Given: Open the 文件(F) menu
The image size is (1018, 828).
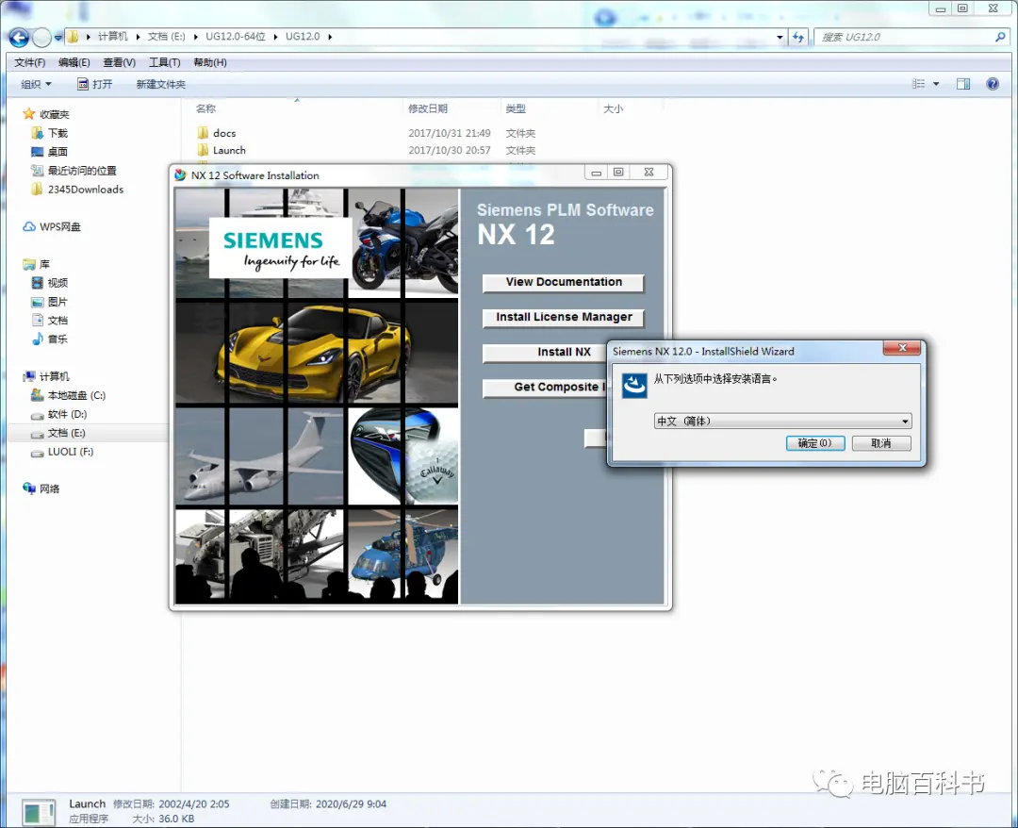Looking at the screenshot, I should 30,62.
